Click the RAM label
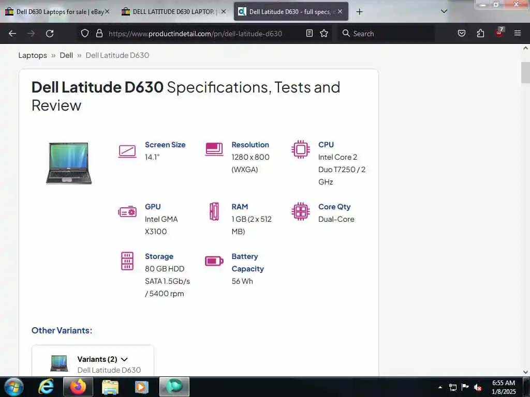 coord(240,207)
